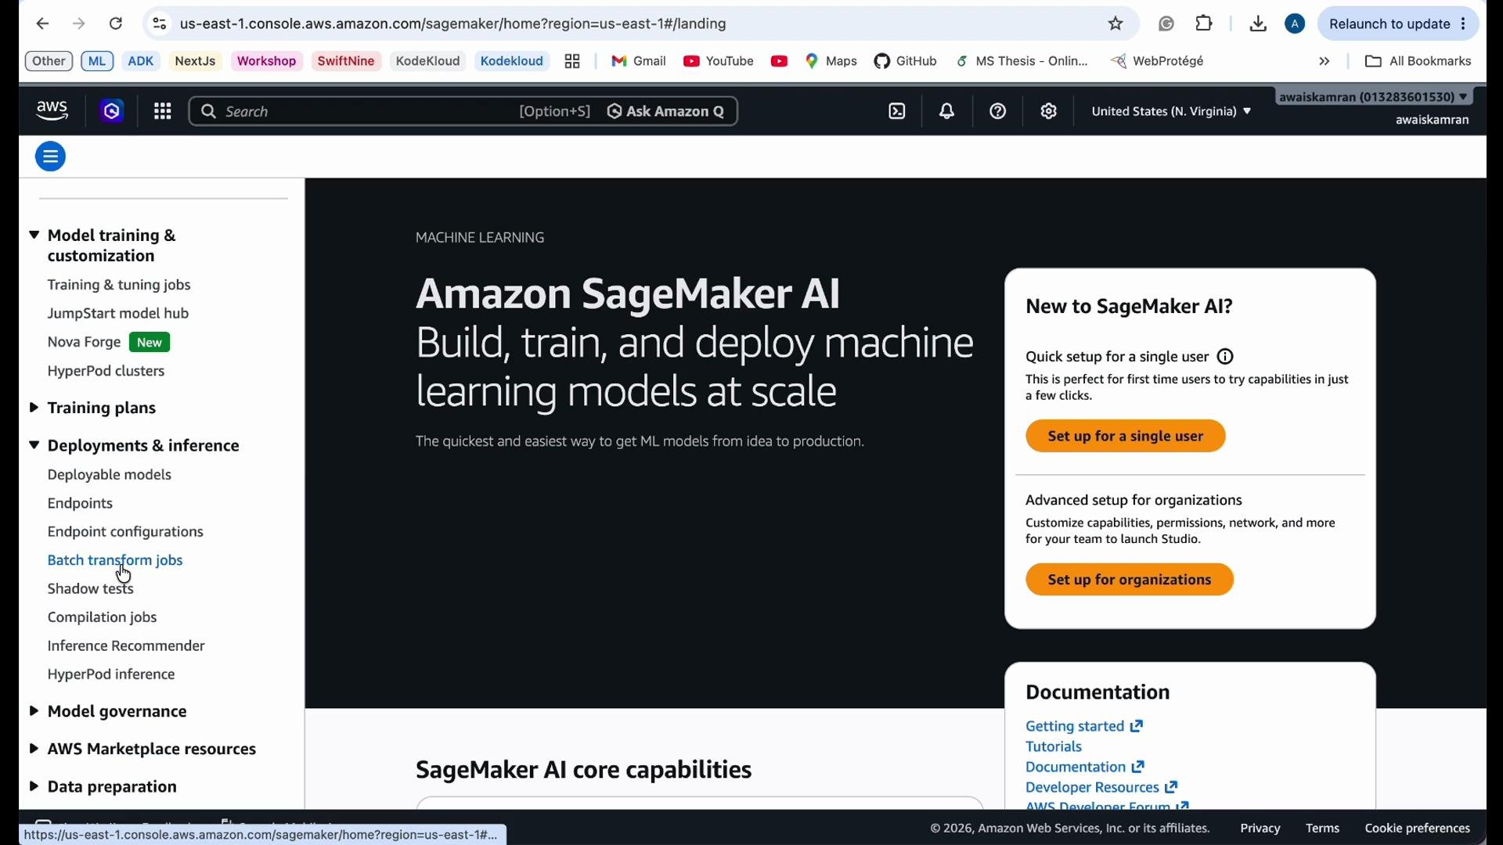1503x845 pixels.
Task: Open the Gmail bookmark
Action: point(639,62)
